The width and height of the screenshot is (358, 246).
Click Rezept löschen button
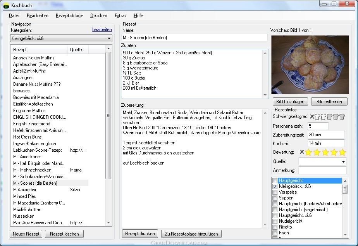pyautogui.click(x=64, y=234)
